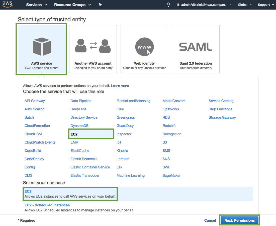Expand the Global region dropdown
Screen dimensions: 276x226
(245, 5)
